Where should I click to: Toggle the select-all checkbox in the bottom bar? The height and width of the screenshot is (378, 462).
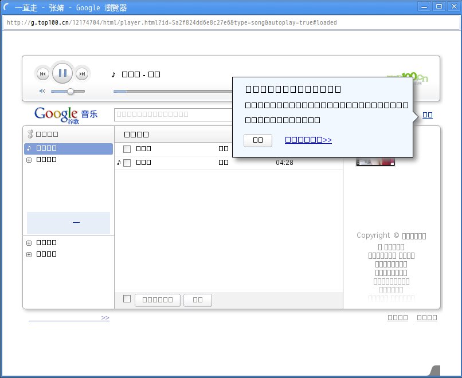[x=127, y=299]
